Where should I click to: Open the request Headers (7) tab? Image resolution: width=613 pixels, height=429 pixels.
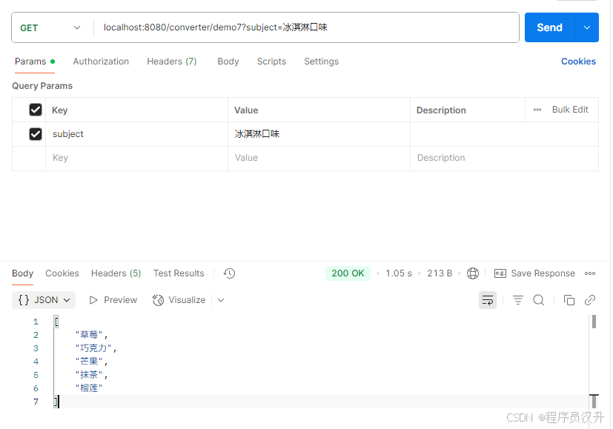pyautogui.click(x=172, y=61)
